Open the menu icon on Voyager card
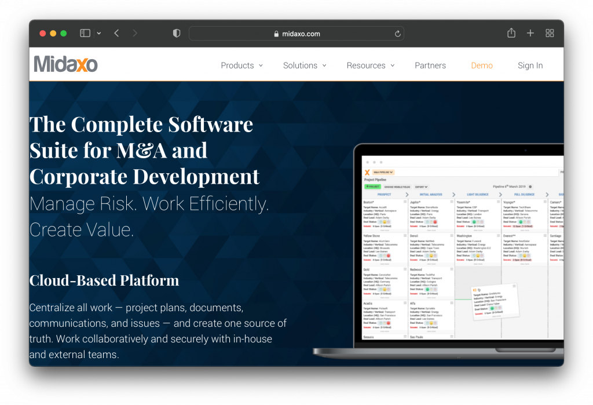Viewport: 593px width, 405px height. pos(545,202)
